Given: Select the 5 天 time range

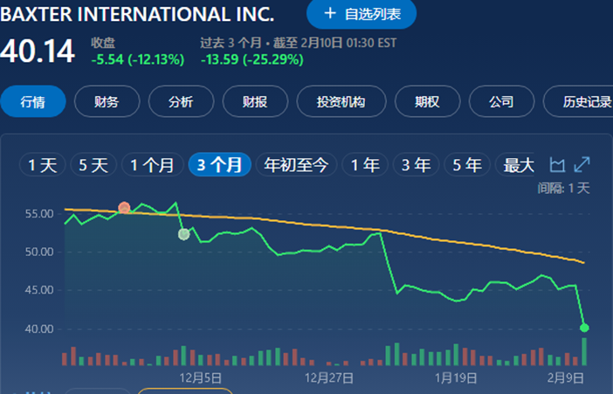Looking at the screenshot, I should [93, 165].
